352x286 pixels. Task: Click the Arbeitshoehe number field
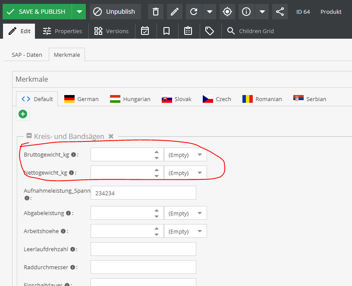tap(123, 231)
